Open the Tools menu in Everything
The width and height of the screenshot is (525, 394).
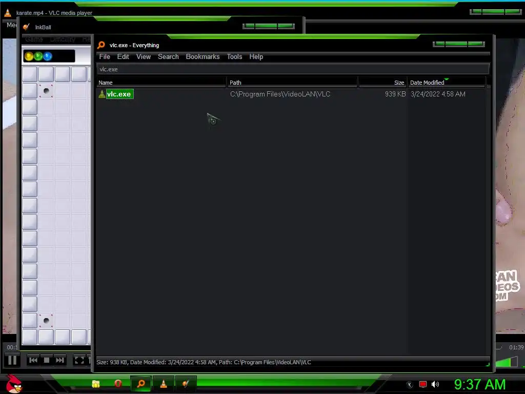click(234, 56)
